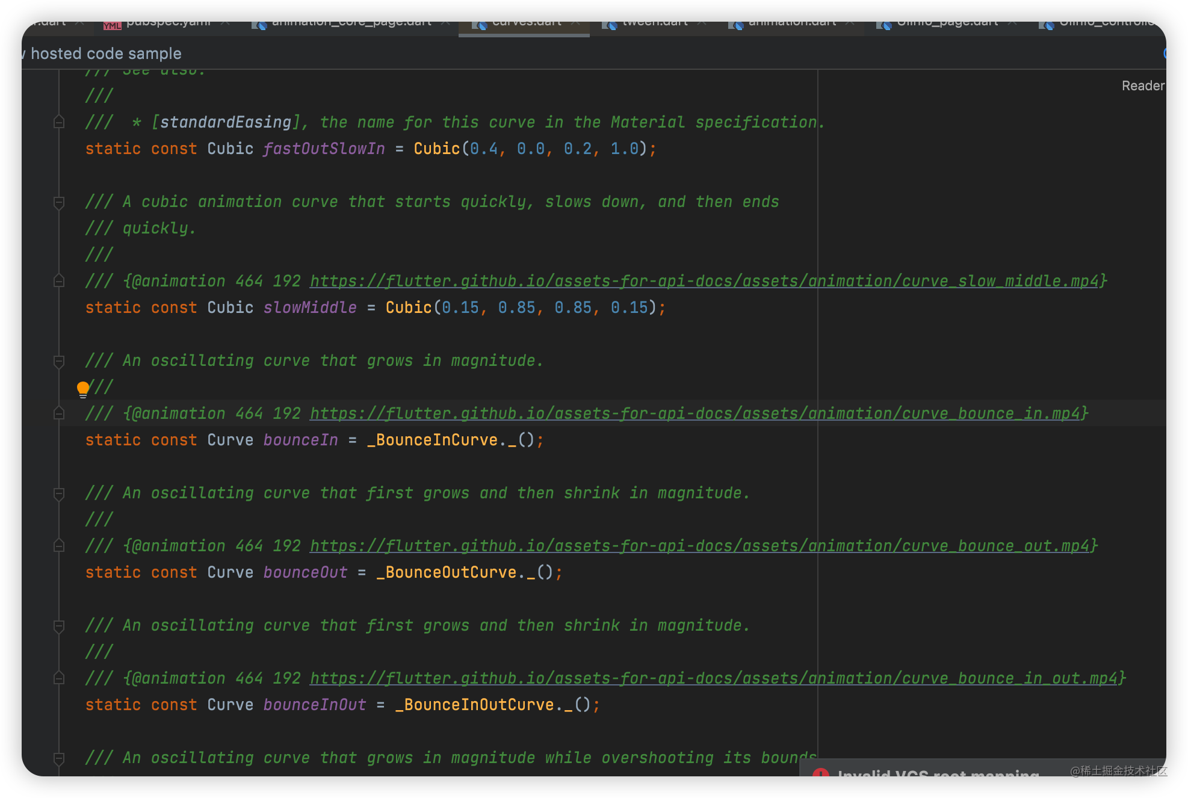1188x798 pixels.
Task: Fold the oscillating-curve comment above the bounceInOut declaration
Action: coord(59,626)
